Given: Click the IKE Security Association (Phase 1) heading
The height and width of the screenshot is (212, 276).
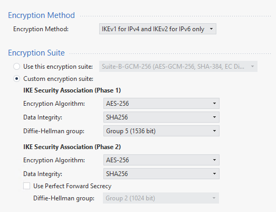Looking at the screenshot, I should (72, 90).
